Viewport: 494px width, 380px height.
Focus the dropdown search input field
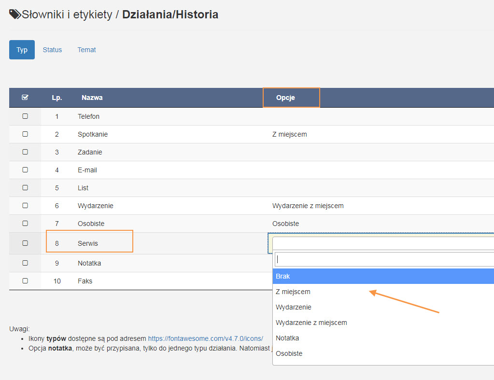tap(384, 259)
